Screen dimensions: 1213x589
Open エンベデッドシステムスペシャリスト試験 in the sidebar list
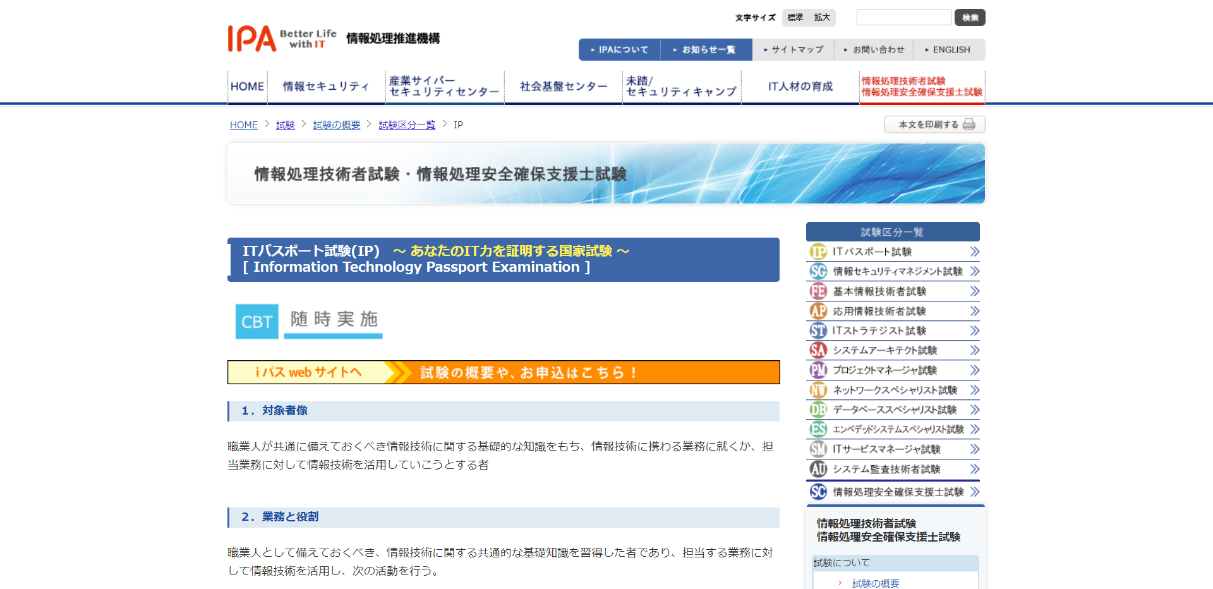[x=893, y=429]
